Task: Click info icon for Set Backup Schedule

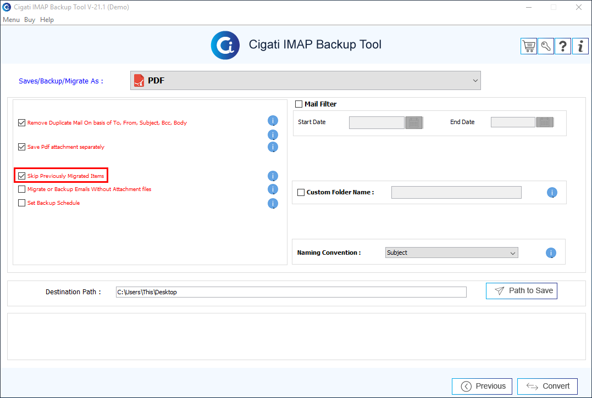Action: coord(273,204)
